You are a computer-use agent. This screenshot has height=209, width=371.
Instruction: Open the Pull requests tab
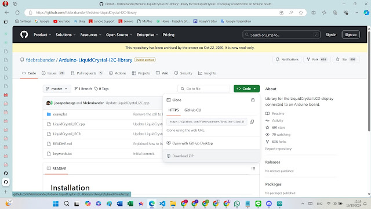click(86, 73)
